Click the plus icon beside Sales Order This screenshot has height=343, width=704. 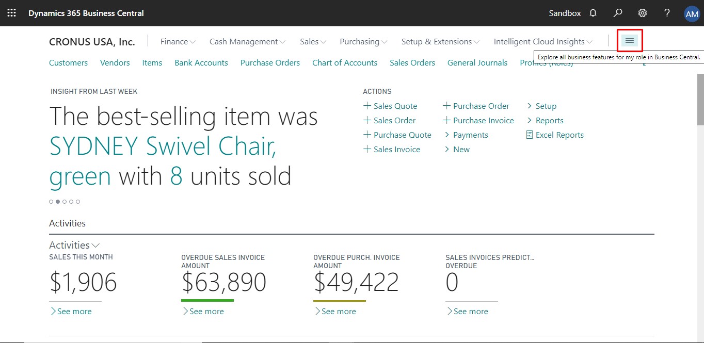pyautogui.click(x=367, y=120)
